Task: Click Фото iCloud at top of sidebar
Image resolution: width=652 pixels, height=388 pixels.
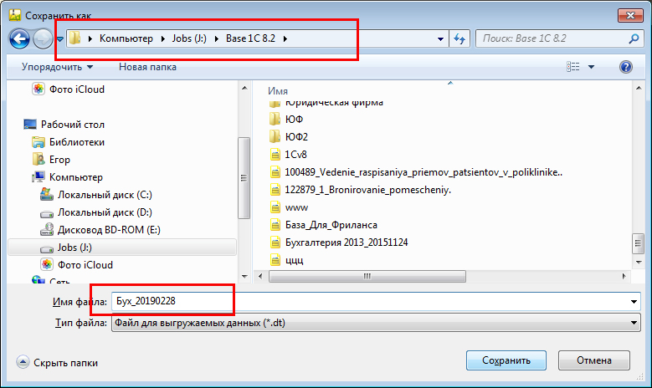Action: (x=77, y=89)
